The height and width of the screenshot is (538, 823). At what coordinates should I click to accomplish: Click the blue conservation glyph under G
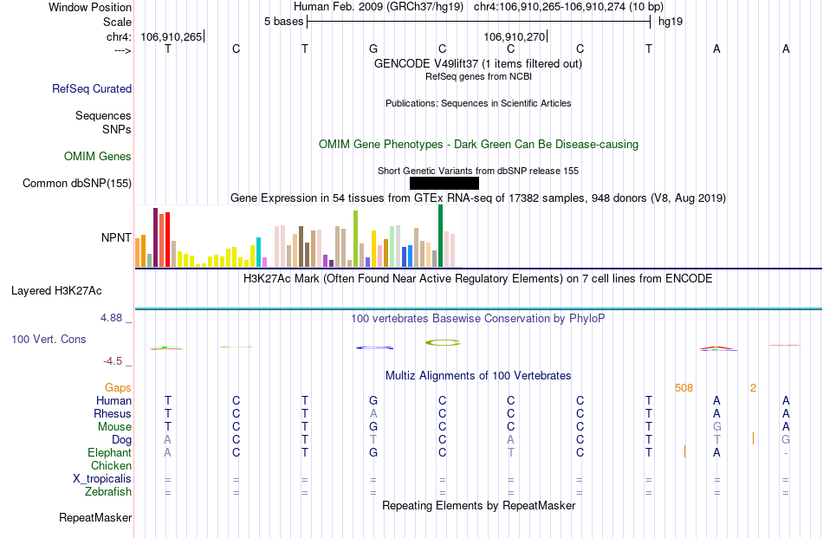coord(374,347)
